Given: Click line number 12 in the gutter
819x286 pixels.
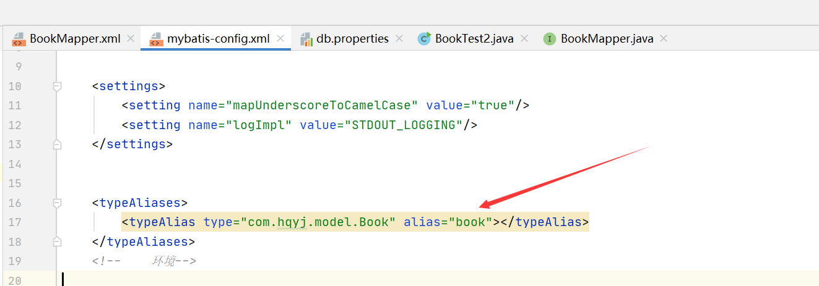Looking at the screenshot, I should coord(15,125).
